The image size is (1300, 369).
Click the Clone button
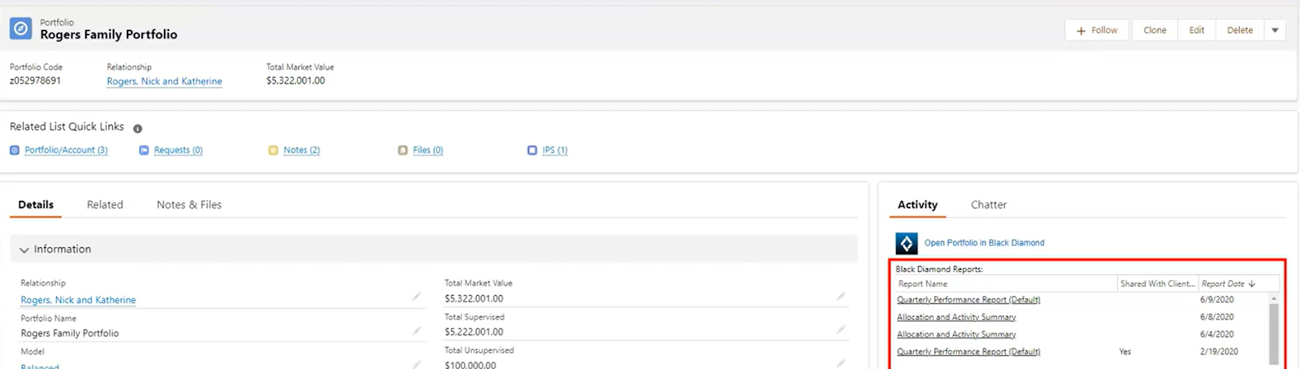pos(1155,30)
